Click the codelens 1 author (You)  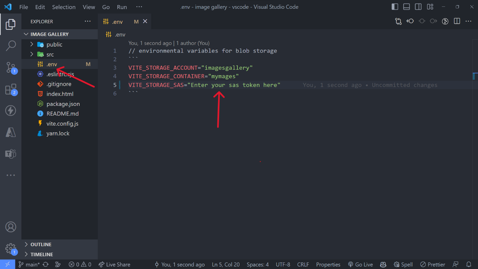click(193, 43)
